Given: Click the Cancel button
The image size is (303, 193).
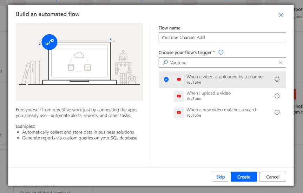Looking at the screenshot, I should tap(272, 177).
